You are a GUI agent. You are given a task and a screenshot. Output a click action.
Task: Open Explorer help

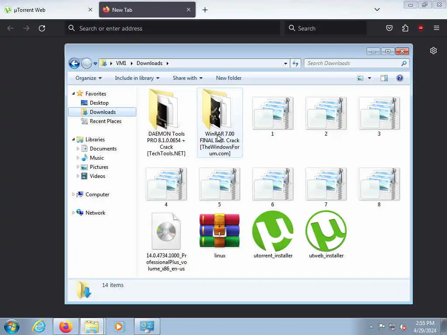(400, 78)
